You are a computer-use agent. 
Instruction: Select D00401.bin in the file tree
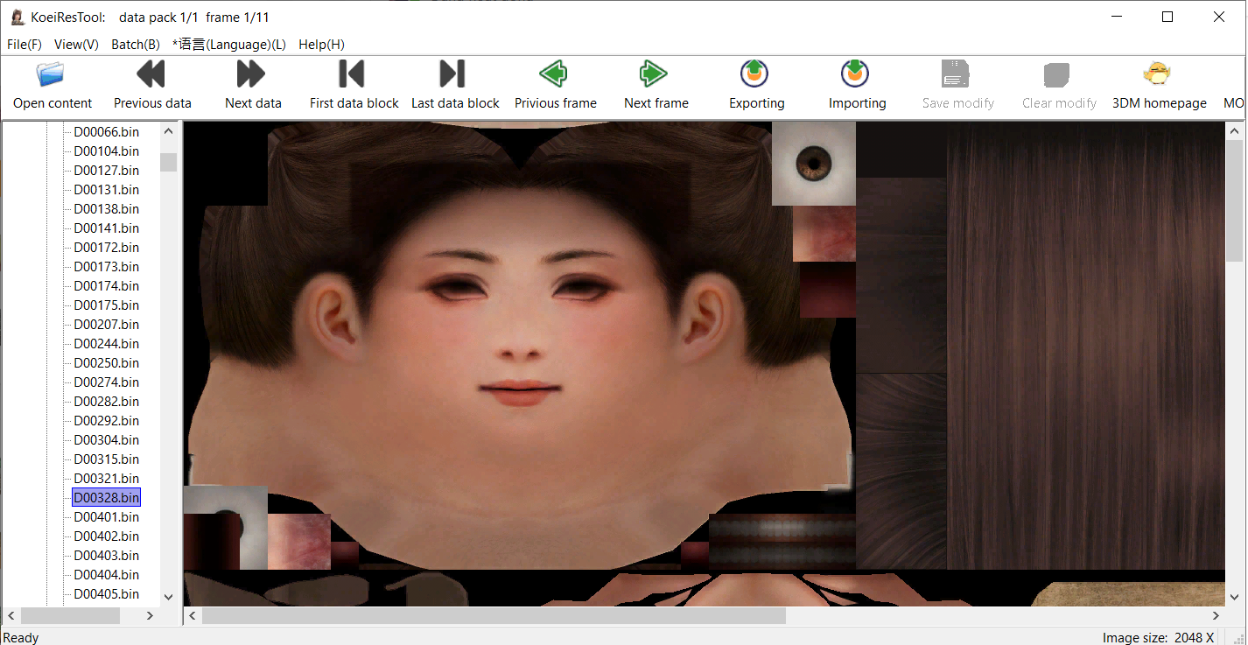106,517
